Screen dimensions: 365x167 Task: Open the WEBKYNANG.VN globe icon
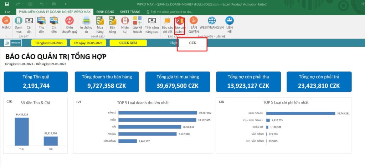(x=212, y=21)
